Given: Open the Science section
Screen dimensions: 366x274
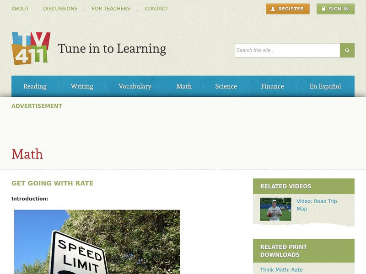Looking at the screenshot, I should coord(226,86).
